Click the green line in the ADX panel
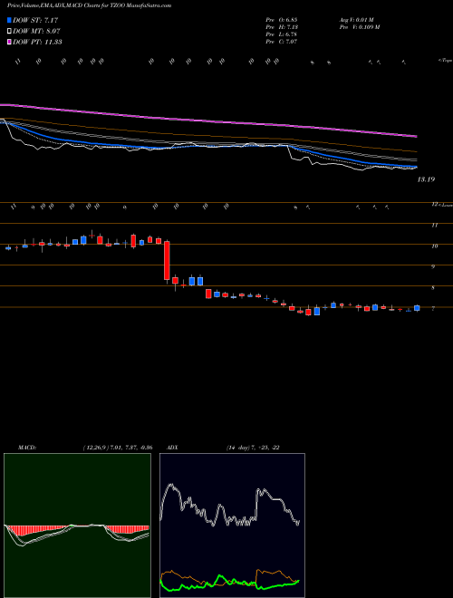This screenshot has width=453, height=598. coord(229,582)
